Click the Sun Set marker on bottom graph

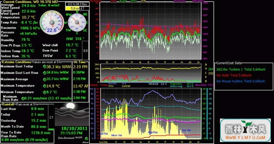(x=186, y=130)
